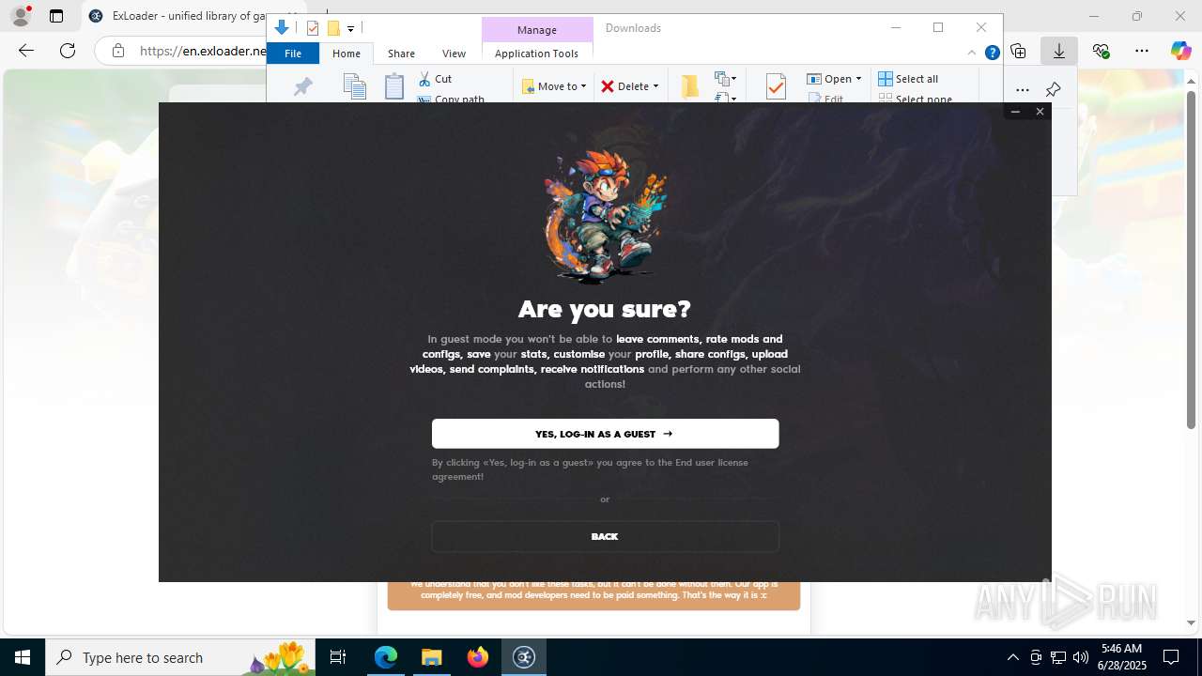Open Edge Browser essentials heart icon
Image resolution: width=1202 pixels, height=676 pixels.
point(1101,51)
